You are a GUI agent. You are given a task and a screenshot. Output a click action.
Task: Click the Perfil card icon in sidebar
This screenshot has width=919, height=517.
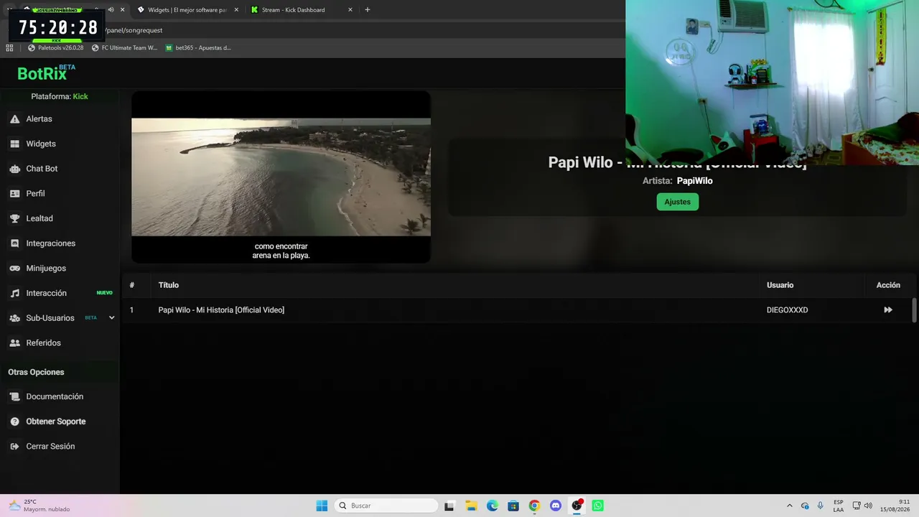click(x=14, y=194)
